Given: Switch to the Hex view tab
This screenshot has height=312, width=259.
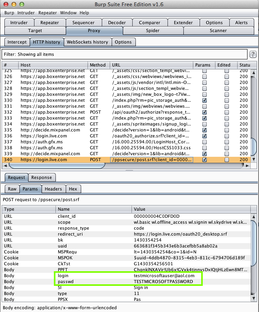Looking at the screenshot, I should [x=73, y=189].
